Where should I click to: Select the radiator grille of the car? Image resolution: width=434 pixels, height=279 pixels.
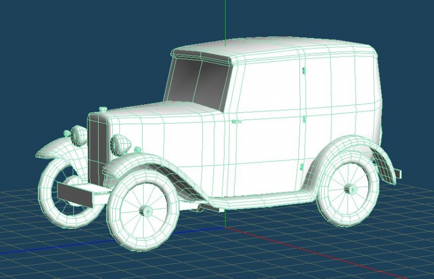[x=97, y=150]
